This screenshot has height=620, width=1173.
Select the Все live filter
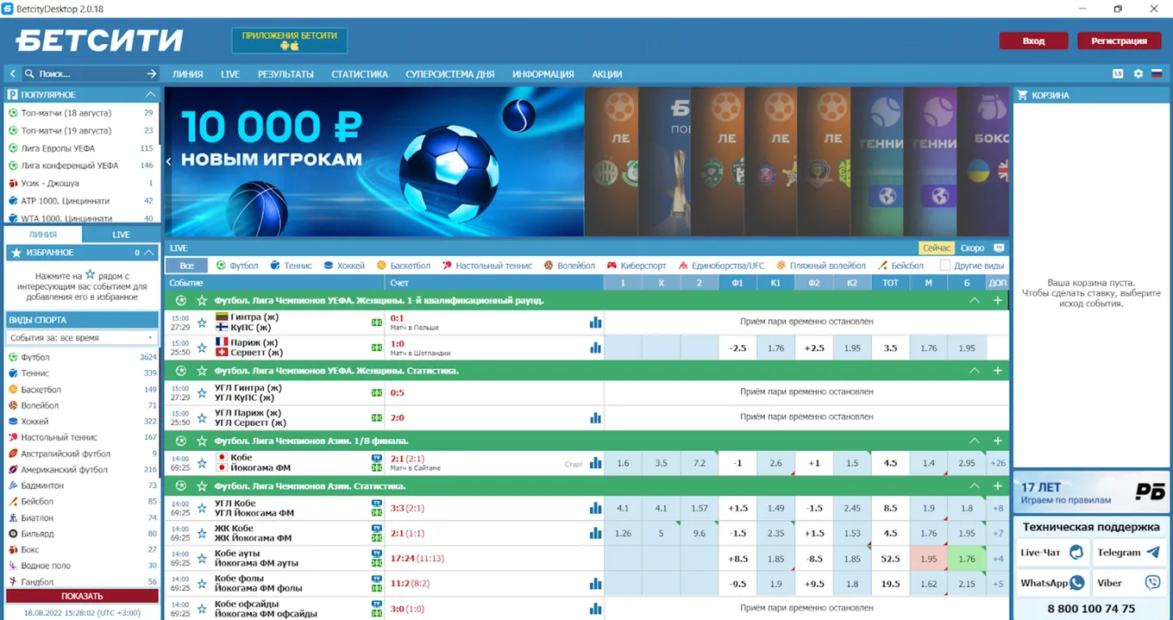click(x=186, y=266)
